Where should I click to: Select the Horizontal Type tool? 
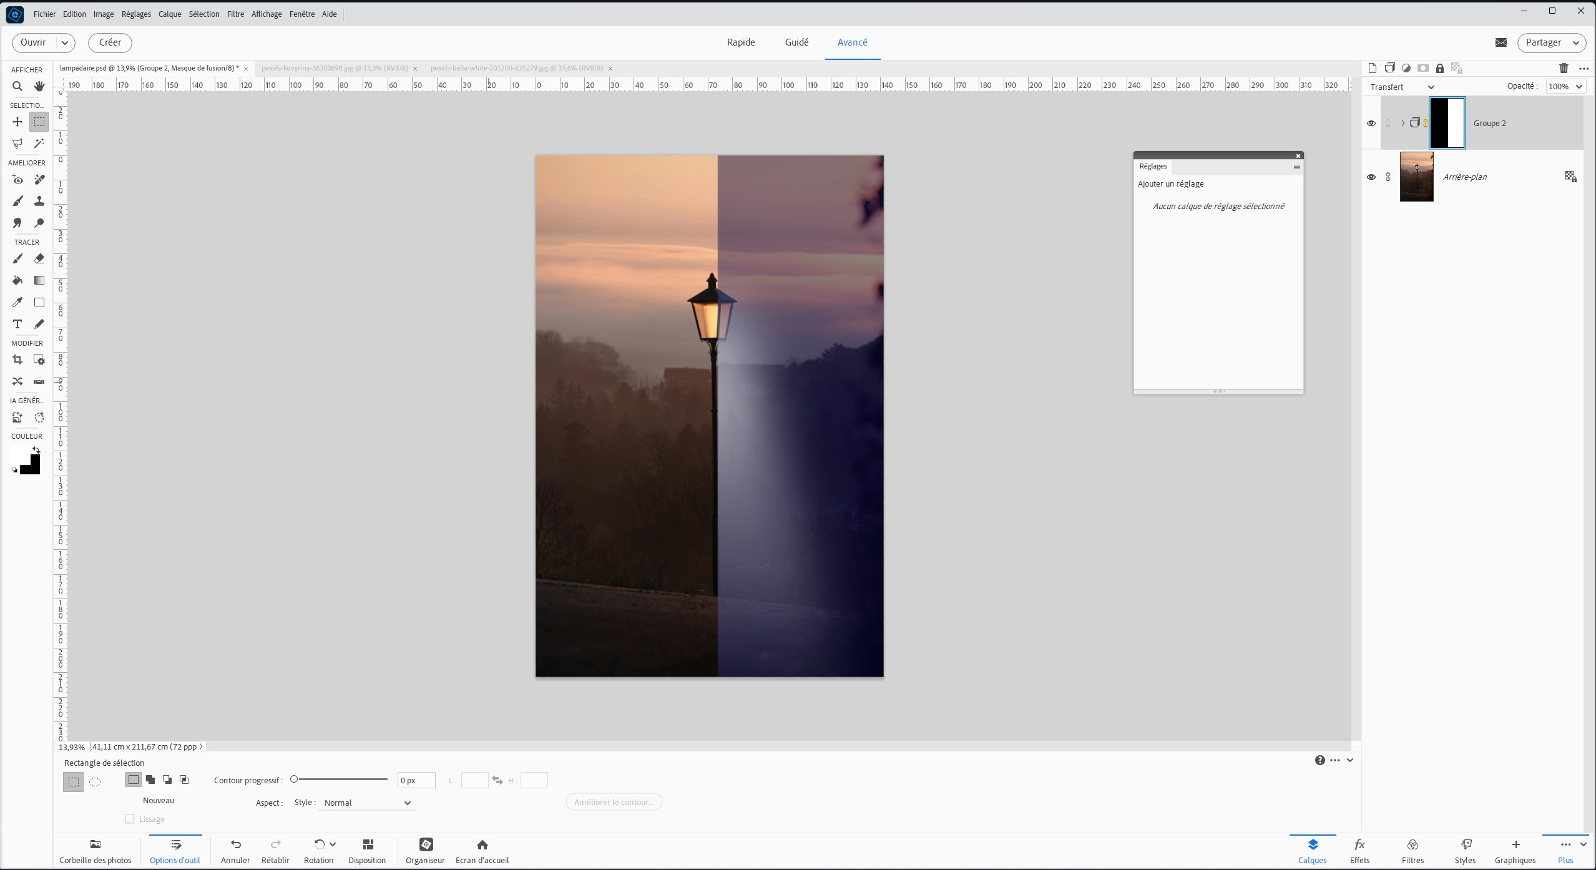(x=17, y=324)
